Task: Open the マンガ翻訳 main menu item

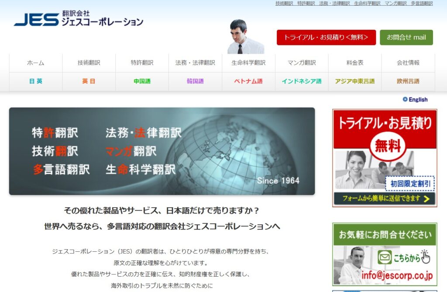Action: coord(302,63)
